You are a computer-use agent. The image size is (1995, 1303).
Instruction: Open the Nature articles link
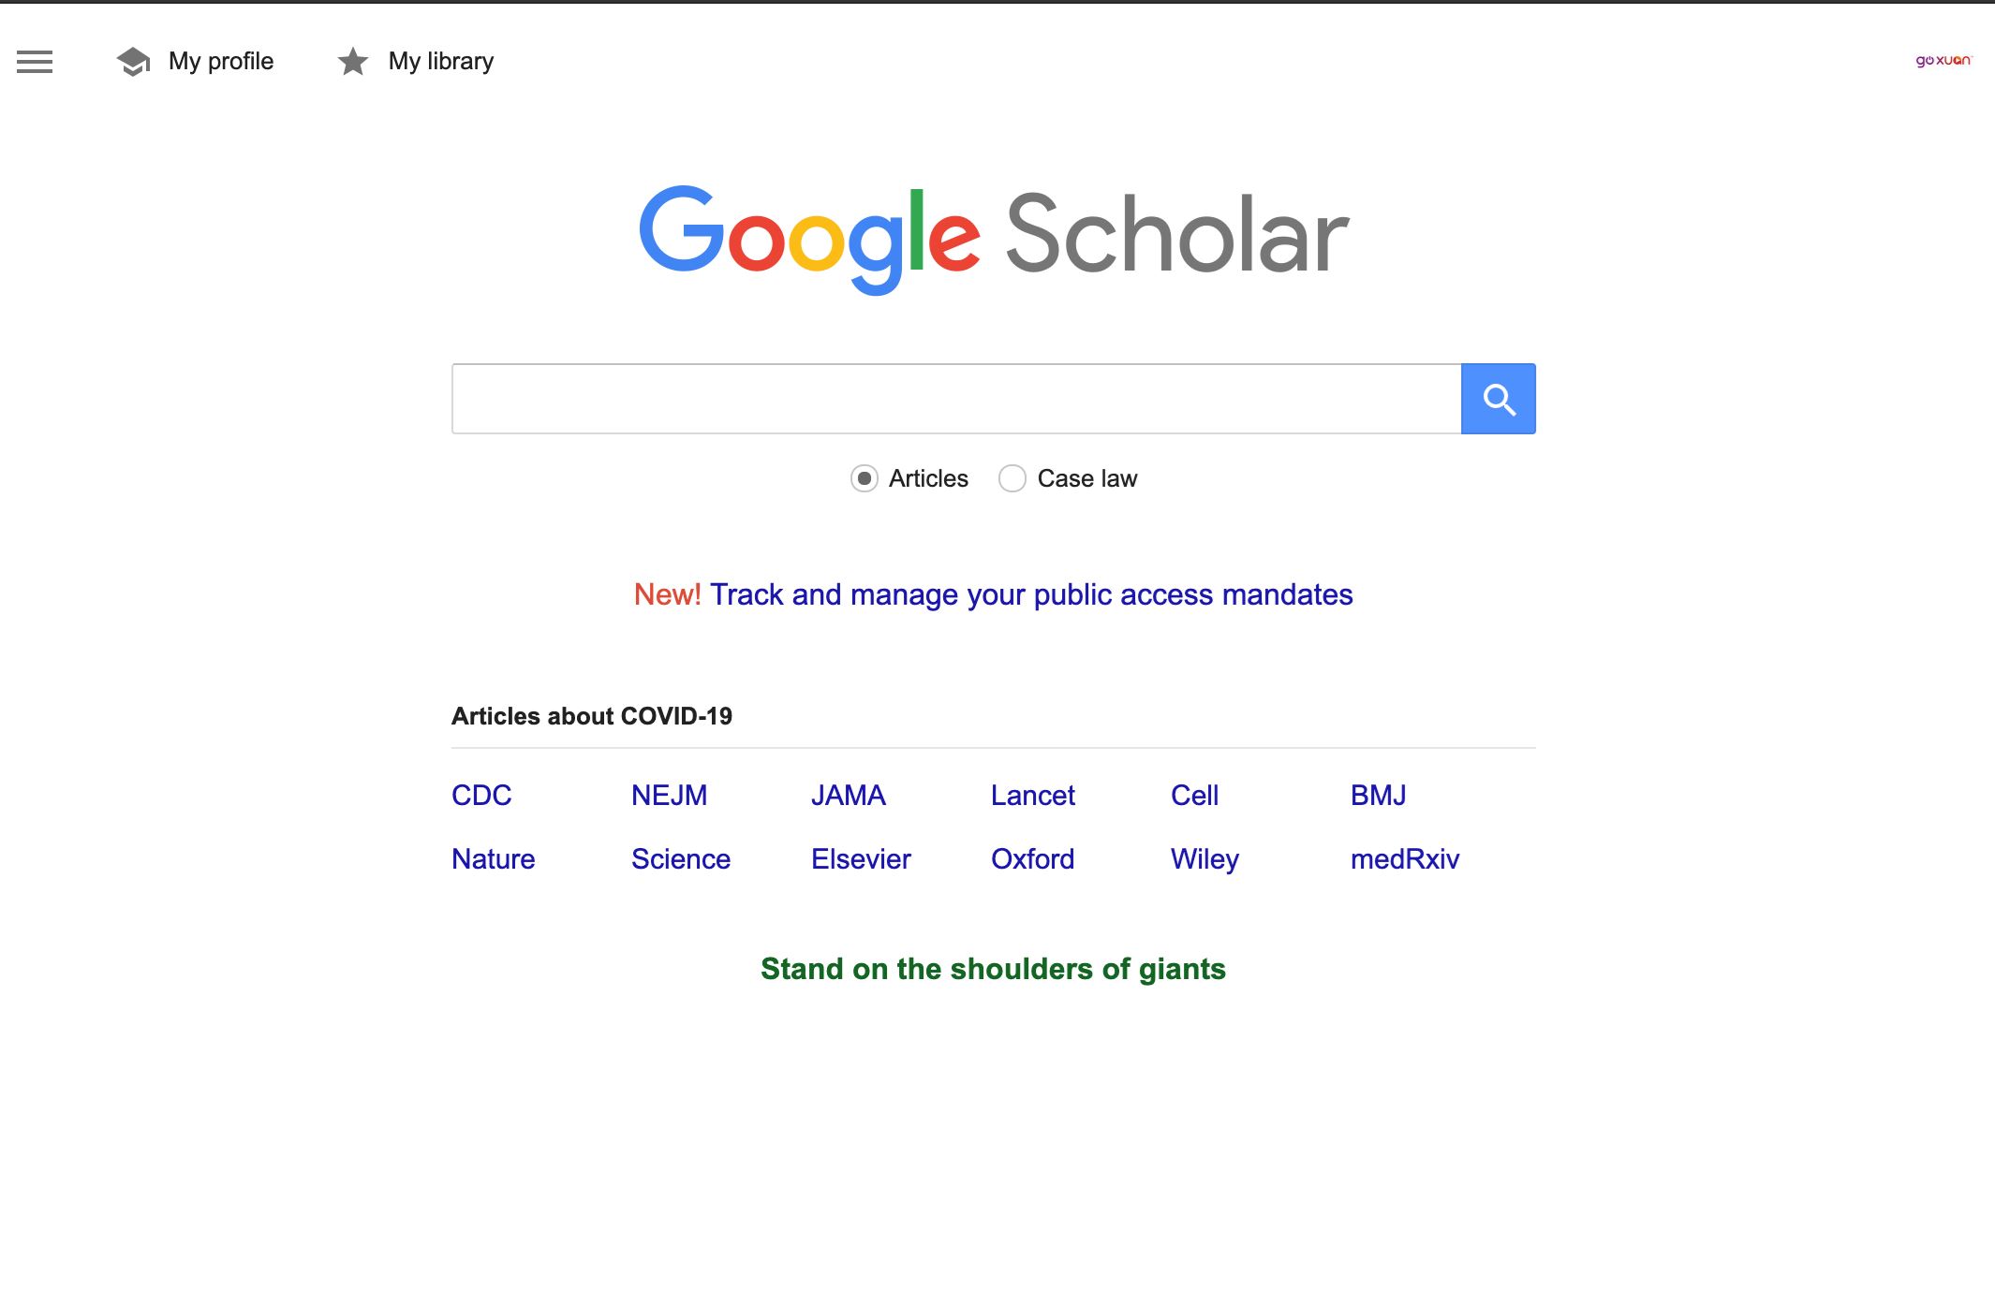tap(493, 858)
